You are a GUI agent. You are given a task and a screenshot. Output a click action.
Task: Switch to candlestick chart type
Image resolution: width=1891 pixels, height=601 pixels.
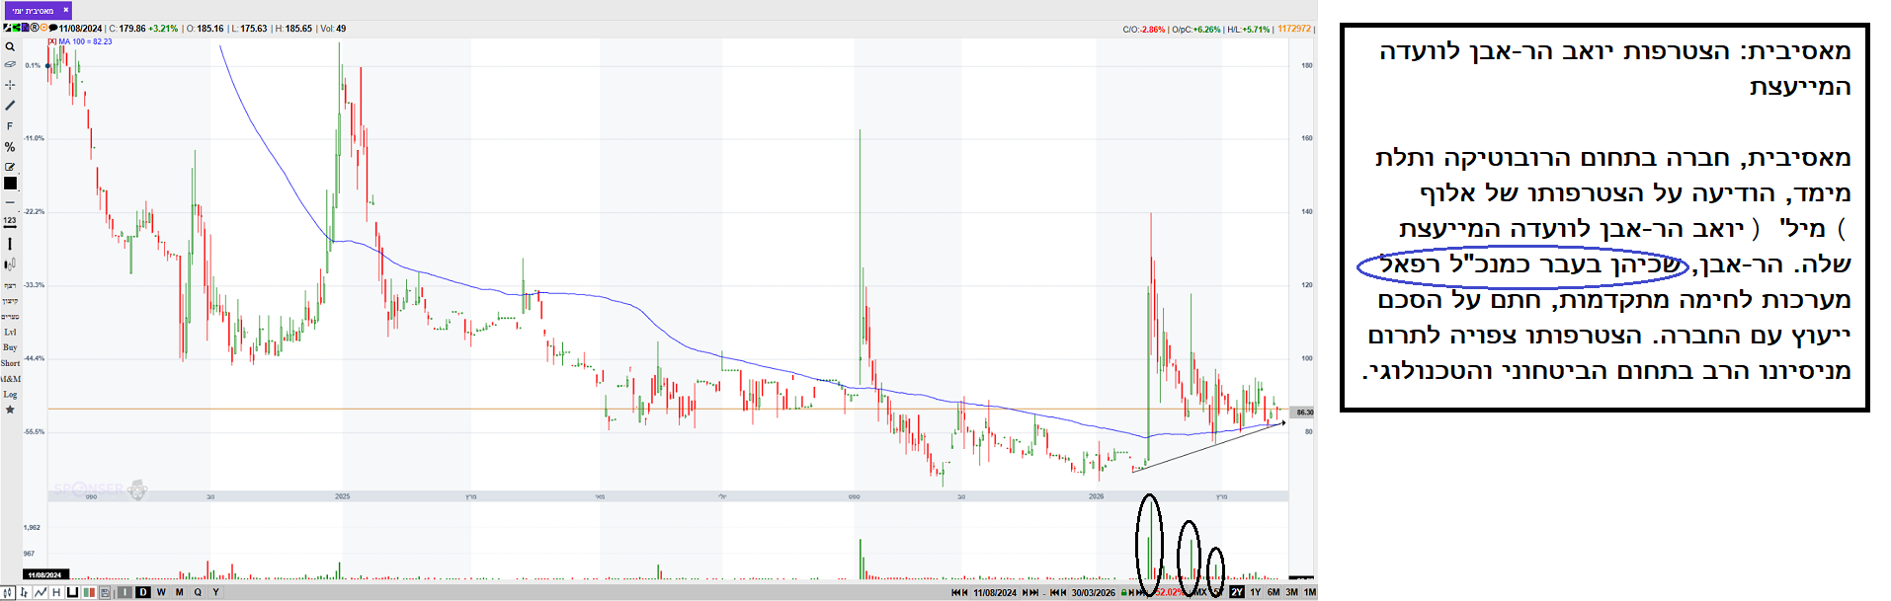[7, 592]
